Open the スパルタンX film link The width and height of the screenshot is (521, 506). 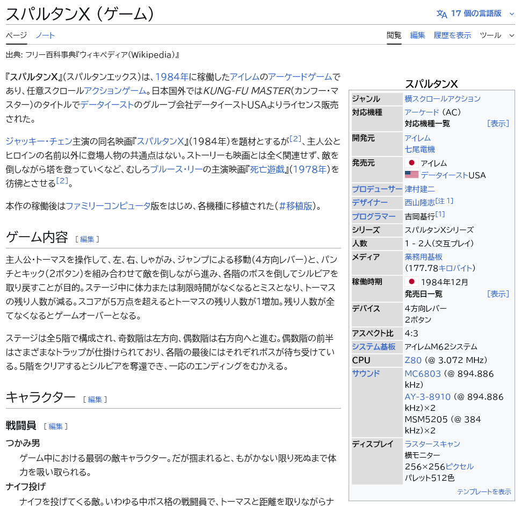pyautogui.click(x=160, y=141)
